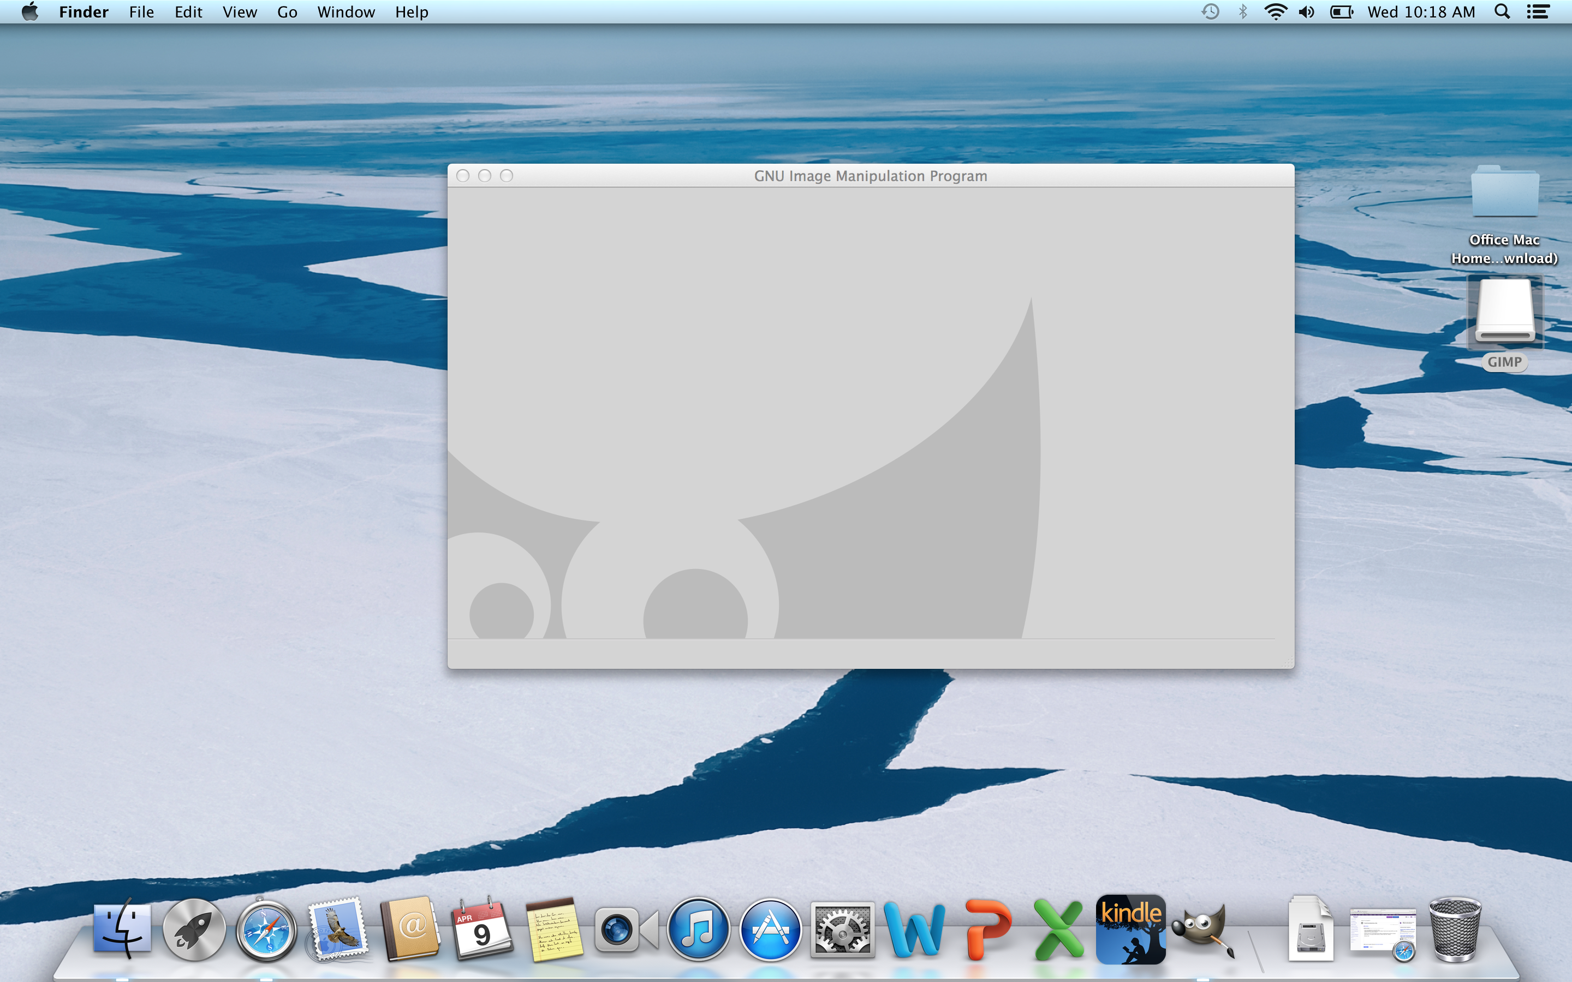This screenshot has width=1572, height=982.
Task: Open the Kindle app in Dock
Action: pos(1131,930)
